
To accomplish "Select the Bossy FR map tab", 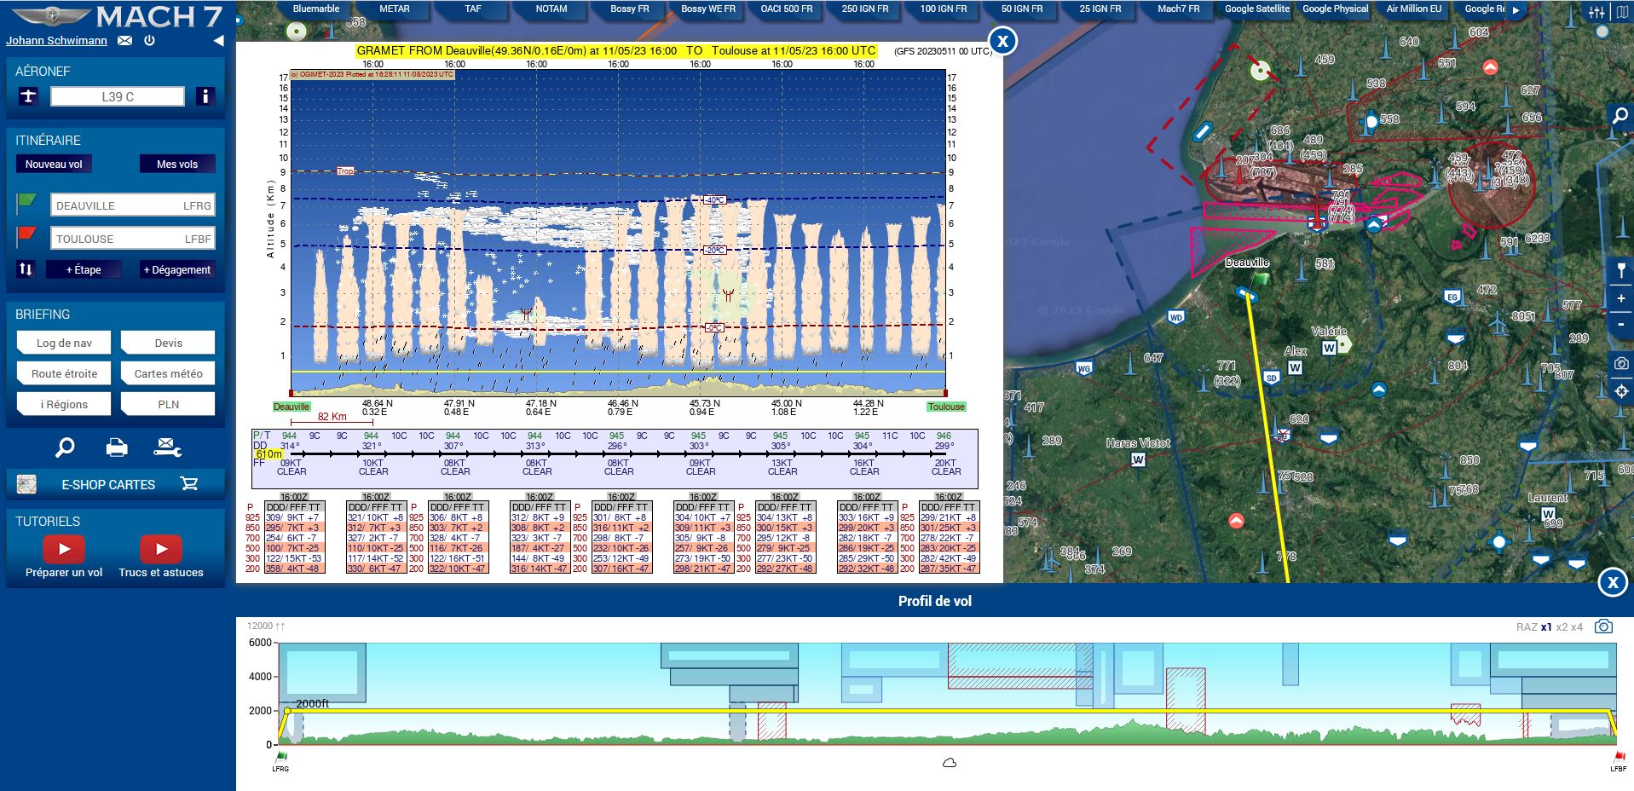I will click(630, 9).
